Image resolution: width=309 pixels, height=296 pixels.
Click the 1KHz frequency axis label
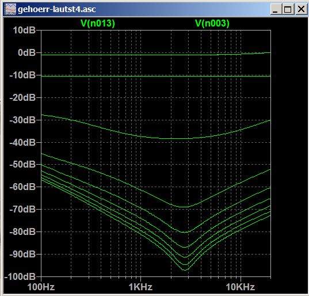point(141,287)
